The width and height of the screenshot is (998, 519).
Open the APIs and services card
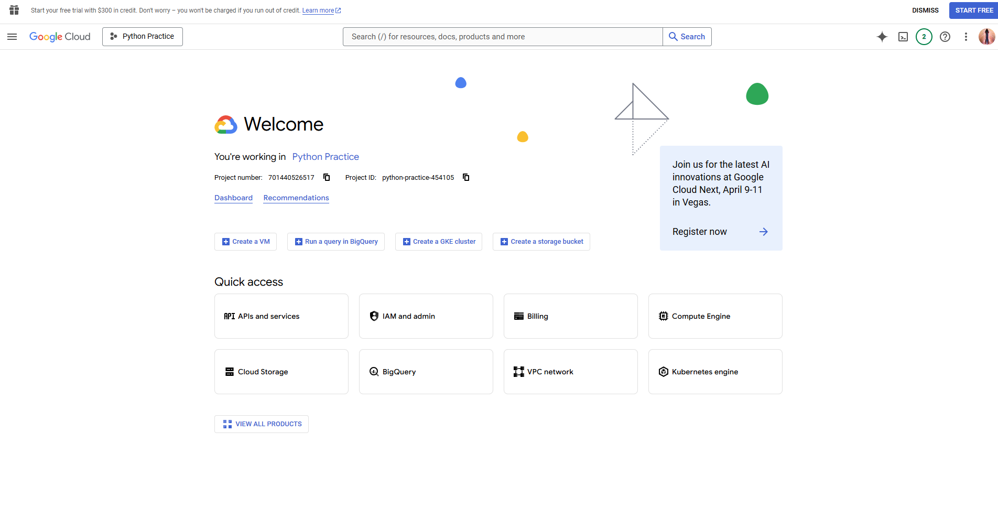pyautogui.click(x=281, y=316)
